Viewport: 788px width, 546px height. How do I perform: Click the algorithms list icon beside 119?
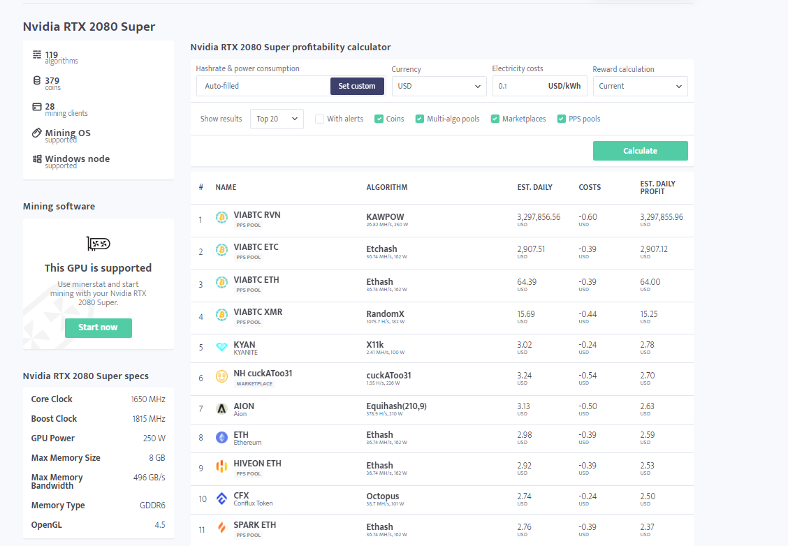37,54
